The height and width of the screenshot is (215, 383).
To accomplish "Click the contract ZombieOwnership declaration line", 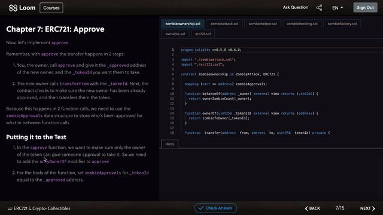I will (230, 74).
